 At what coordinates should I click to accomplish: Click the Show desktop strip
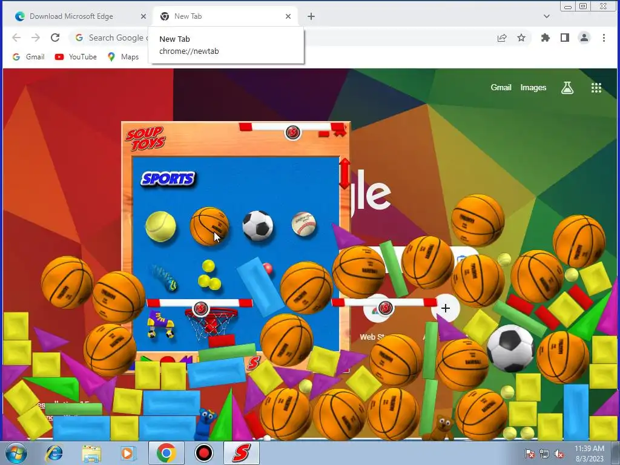point(615,453)
